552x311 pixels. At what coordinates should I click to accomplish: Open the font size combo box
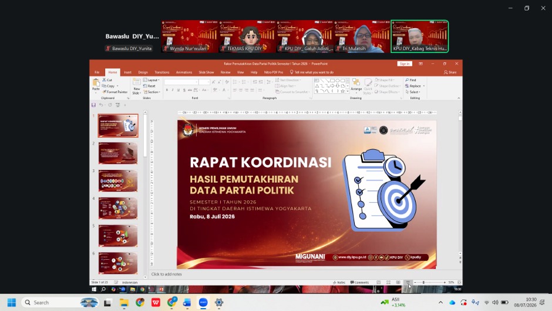204,82
